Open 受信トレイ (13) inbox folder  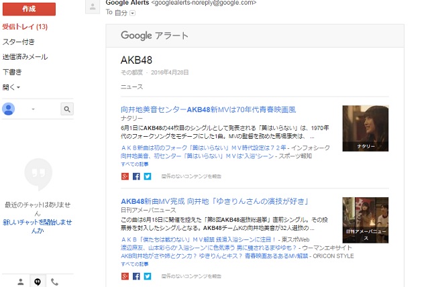coord(25,27)
